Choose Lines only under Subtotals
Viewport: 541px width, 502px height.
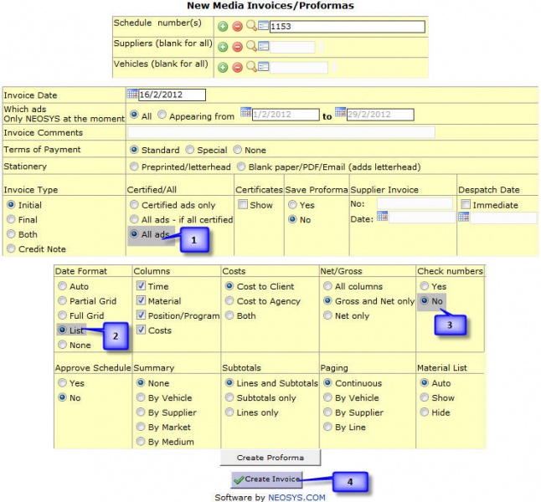coord(229,412)
